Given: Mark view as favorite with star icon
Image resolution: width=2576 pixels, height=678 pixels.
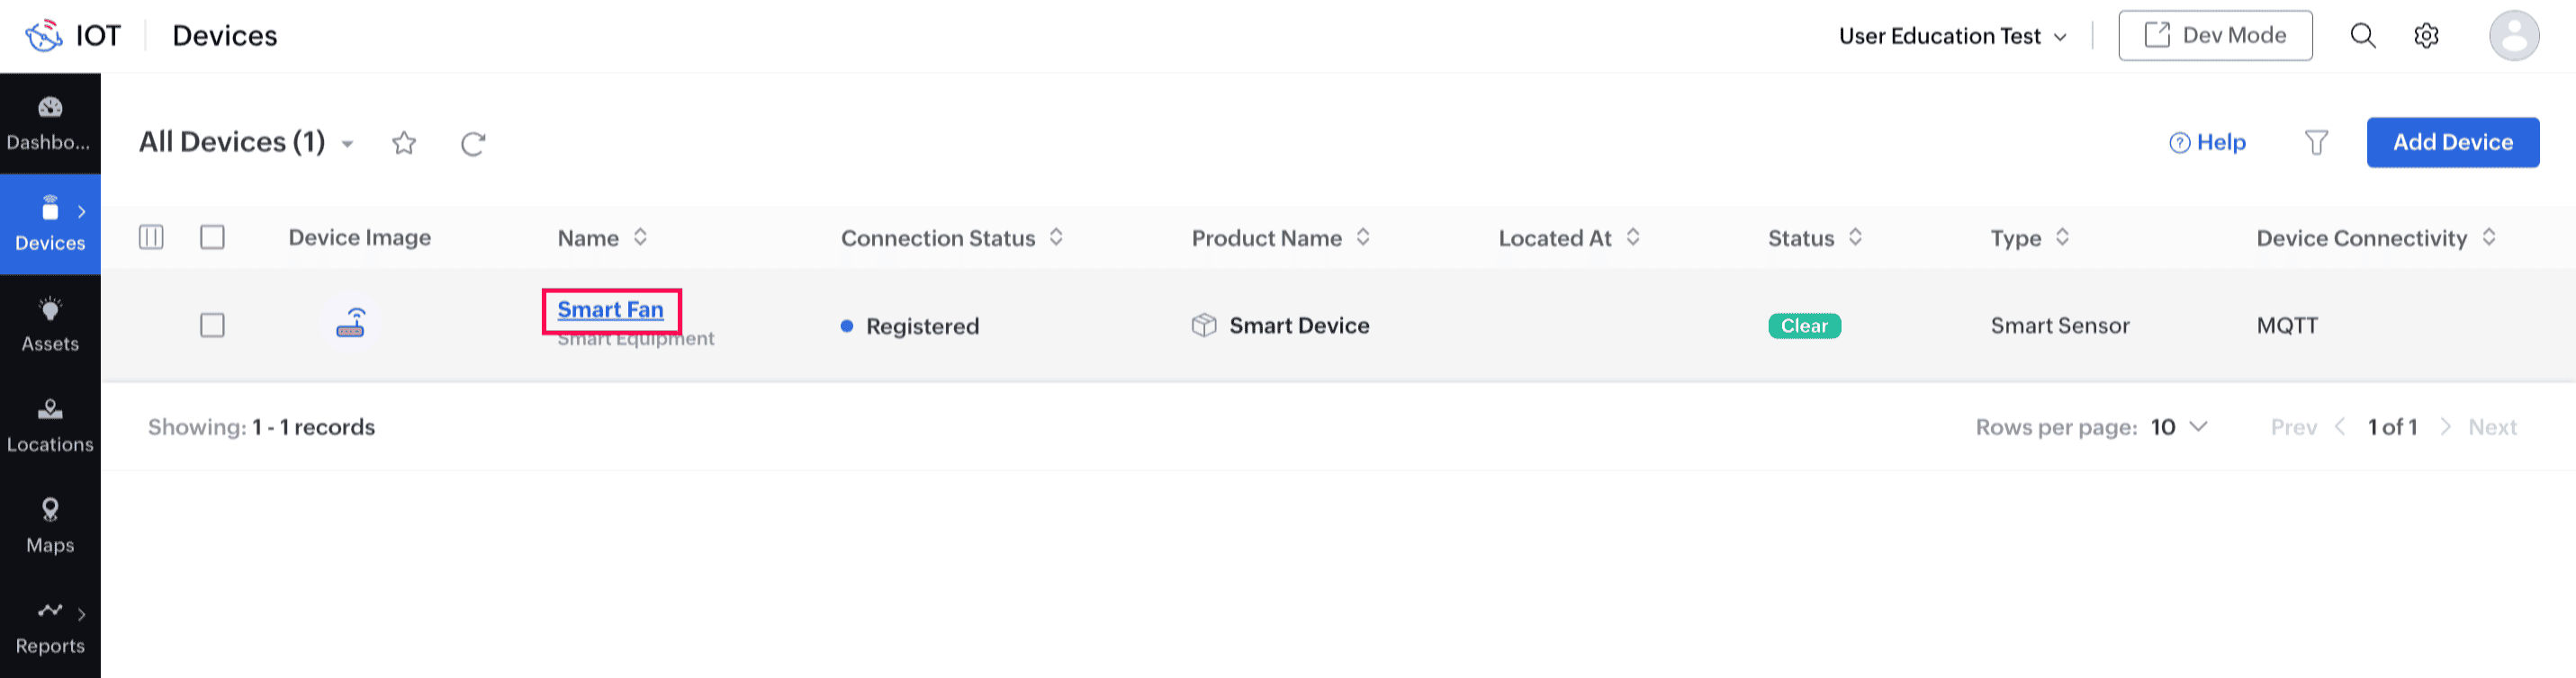Looking at the screenshot, I should click(404, 143).
